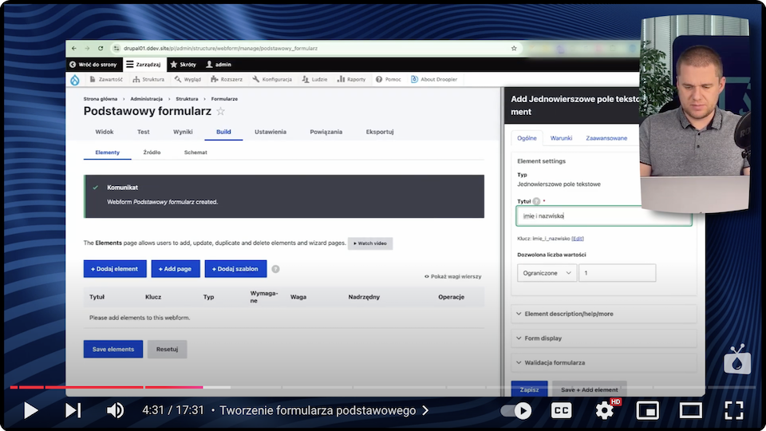
Task: Turn on closed captions
Action: [561, 410]
